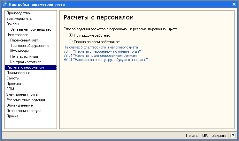Select 'Контроль остатков' item
Viewport: 239px width, 141px height.
tap(26, 62)
